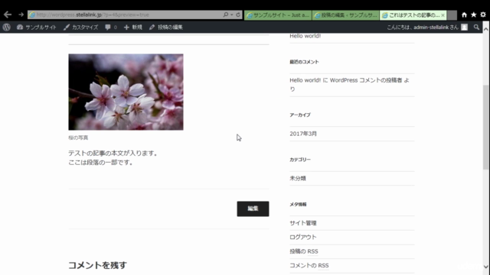The image size is (490, 275).
Task: Click the コメントを残す heading
Action: tap(97, 265)
